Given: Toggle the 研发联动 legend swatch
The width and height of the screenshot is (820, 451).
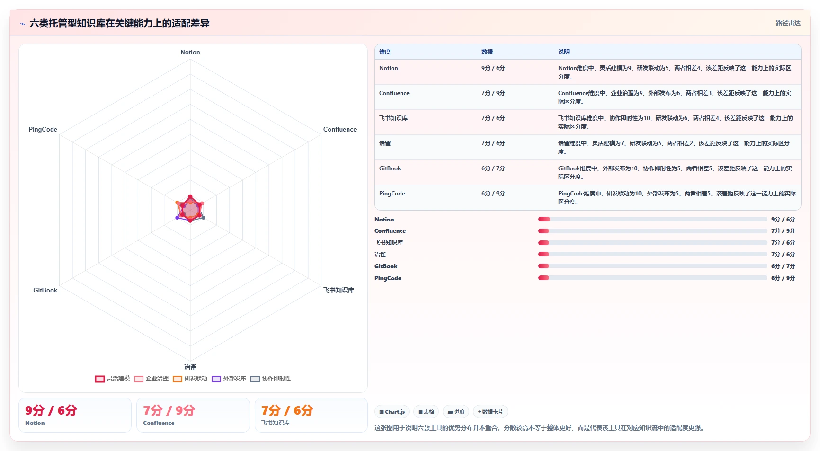Looking at the screenshot, I should pos(178,379).
